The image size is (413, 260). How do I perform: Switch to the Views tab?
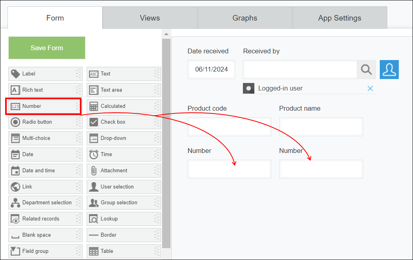pos(150,18)
